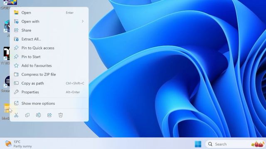Click the Rename icon in context menu
The width and height of the screenshot is (266, 149).
38,115
